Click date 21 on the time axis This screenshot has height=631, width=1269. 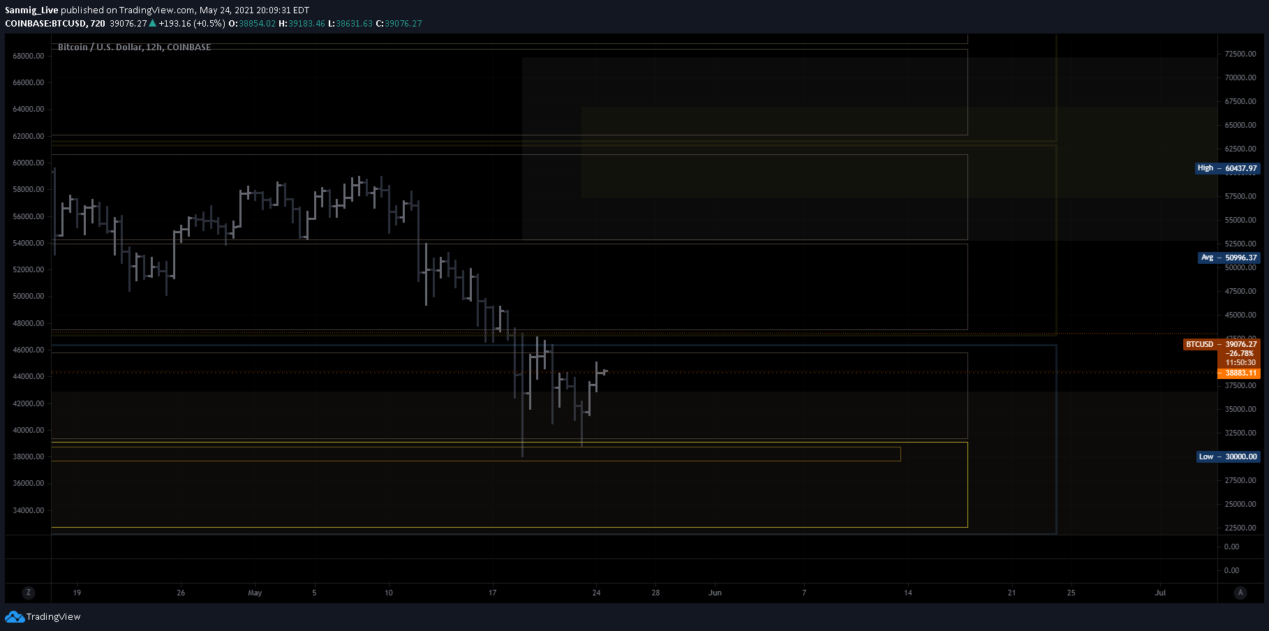tap(1011, 593)
